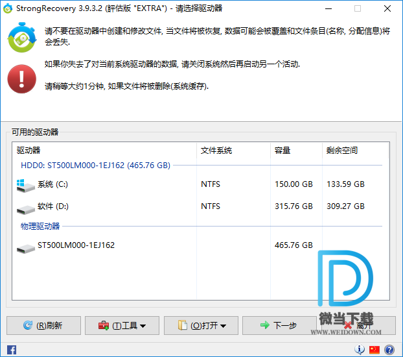403x357 pixels.
Task: Click the (R)刷新 refresh button
Action: tap(43, 326)
